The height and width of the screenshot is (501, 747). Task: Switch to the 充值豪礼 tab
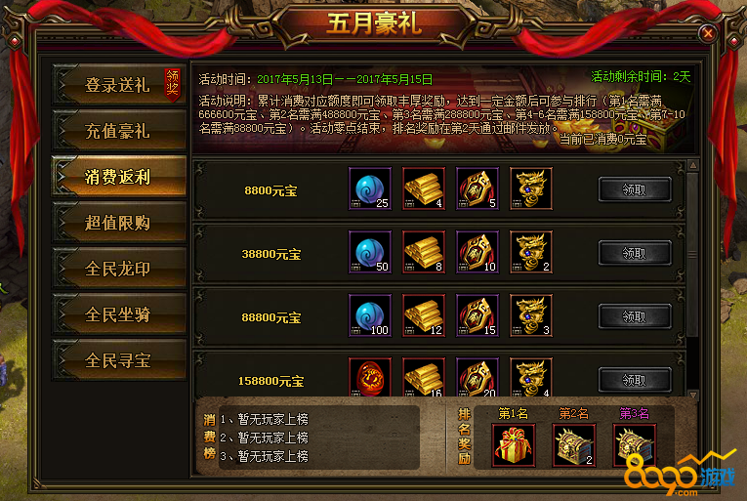[119, 131]
